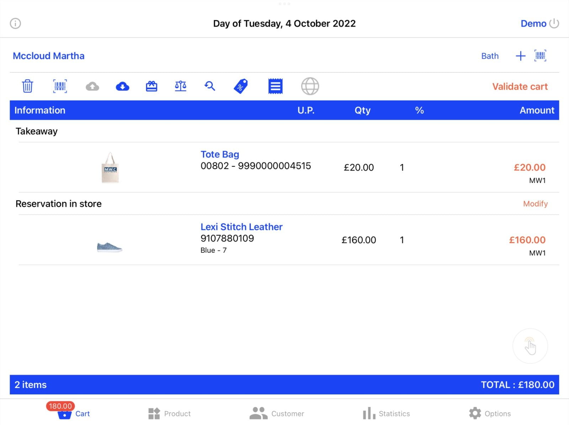569x425 pixels.
Task: Click the grey cloud upload icon
Action: pos(92,86)
